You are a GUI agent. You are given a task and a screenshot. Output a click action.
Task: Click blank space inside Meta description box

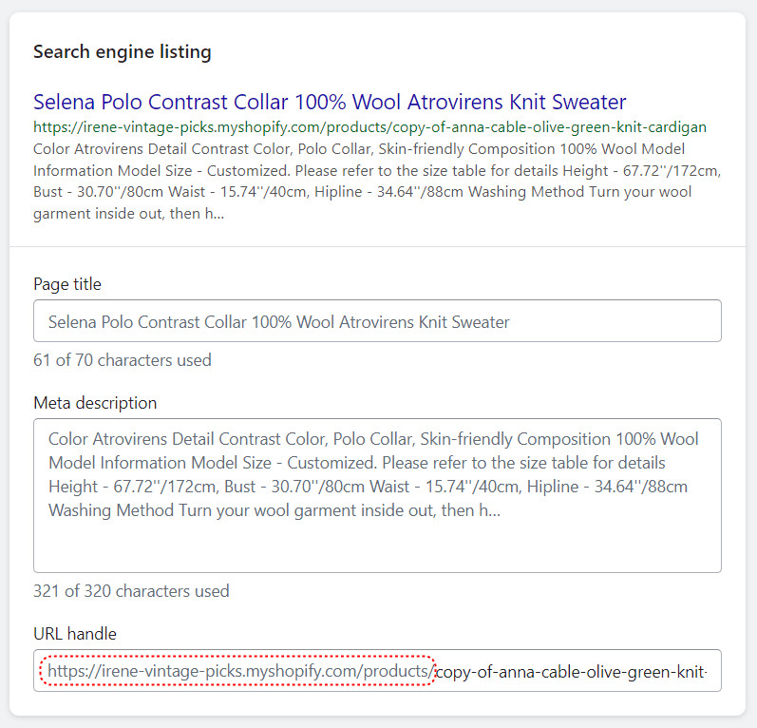[377, 546]
